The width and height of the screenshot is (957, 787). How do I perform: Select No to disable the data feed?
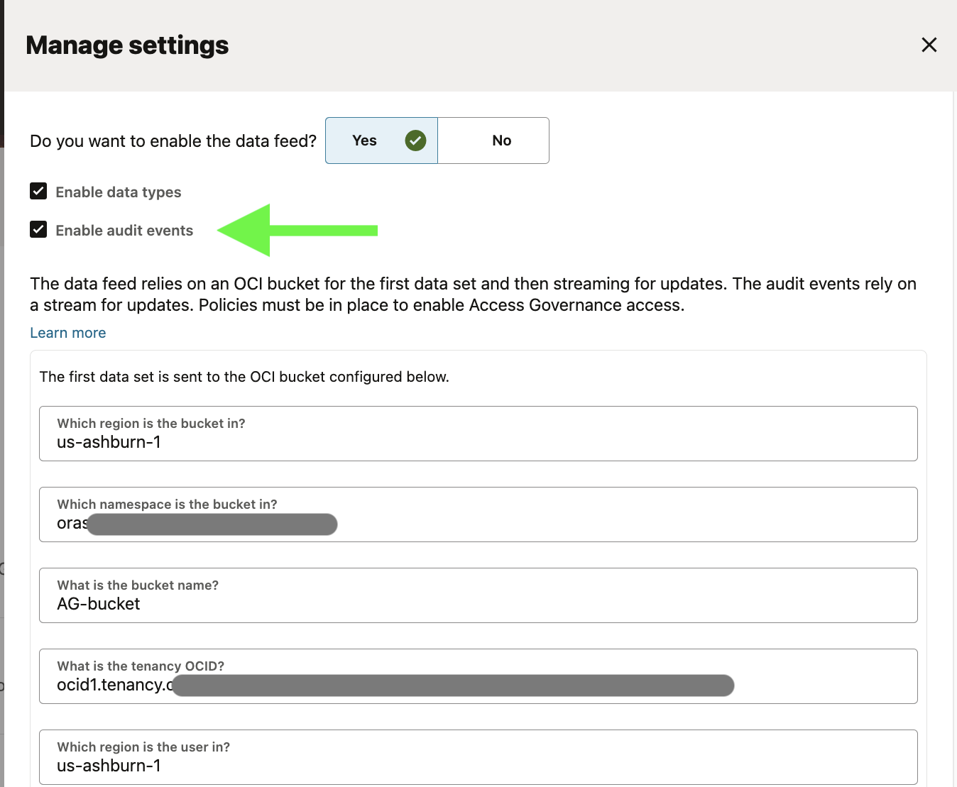501,141
